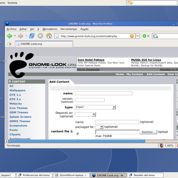Click the green Go (Ir) button

(x=144, y=36)
